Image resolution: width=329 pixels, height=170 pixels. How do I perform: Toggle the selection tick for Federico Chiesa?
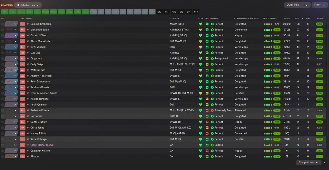(3, 110)
